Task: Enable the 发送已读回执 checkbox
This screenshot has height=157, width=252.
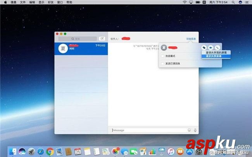Action: click(162, 64)
